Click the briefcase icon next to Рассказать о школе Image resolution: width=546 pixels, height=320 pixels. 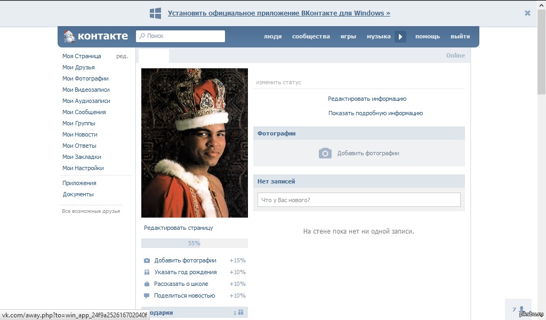tap(147, 284)
